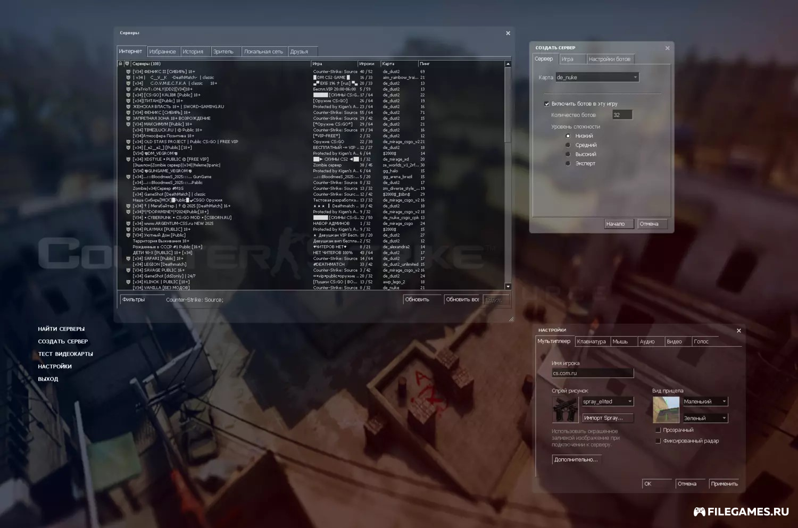Open the Карта dropdown showing de_nuke
This screenshot has width=798, height=528.
click(597, 77)
